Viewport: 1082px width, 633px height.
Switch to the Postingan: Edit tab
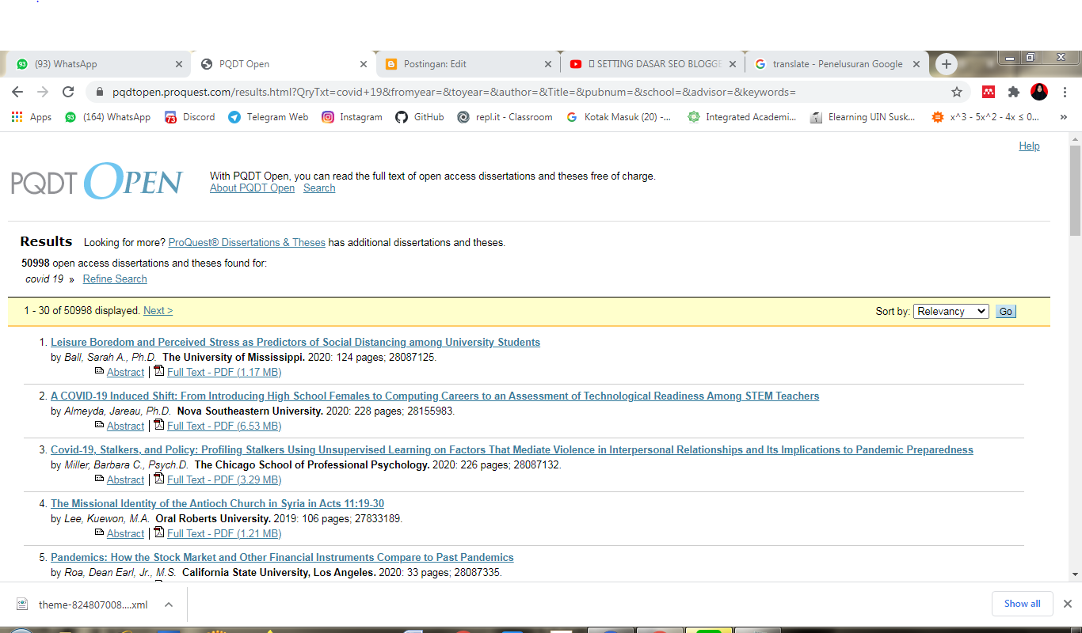[x=467, y=64]
